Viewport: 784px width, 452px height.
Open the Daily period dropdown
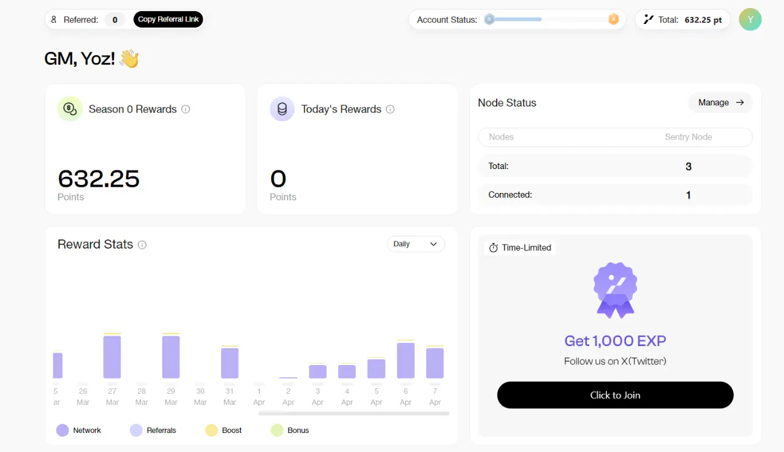[416, 244]
